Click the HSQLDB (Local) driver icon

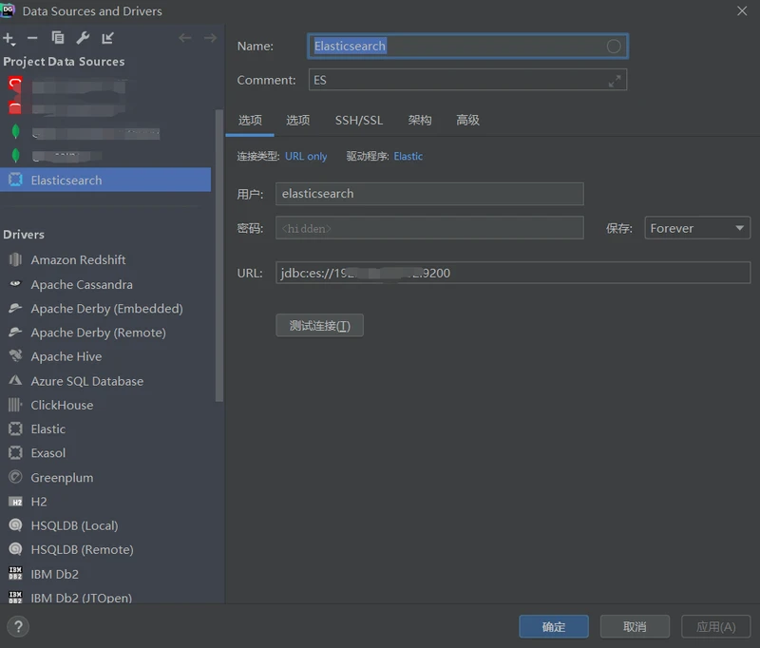point(15,524)
